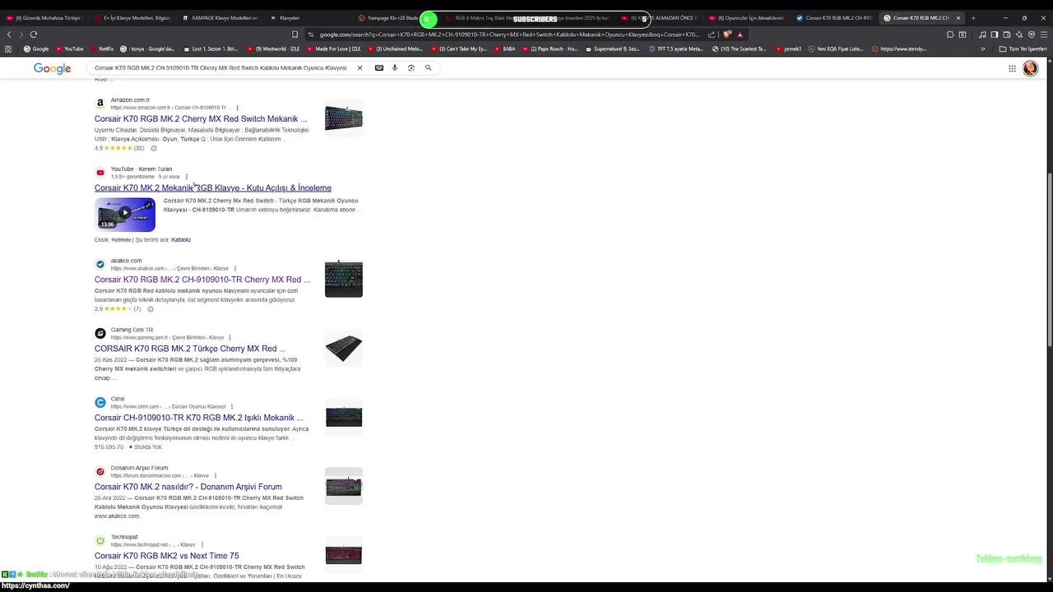Open Yeni EGA Fiyat Liste bookmark
Viewport: 1053px width, 592px height.
(x=837, y=49)
